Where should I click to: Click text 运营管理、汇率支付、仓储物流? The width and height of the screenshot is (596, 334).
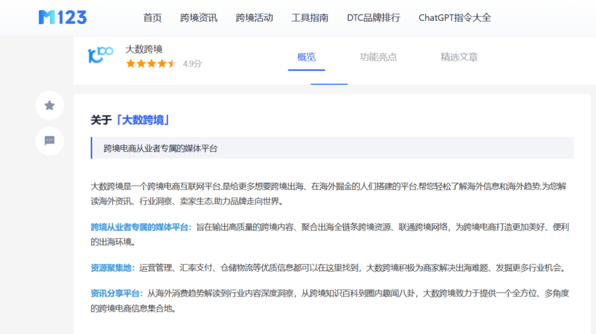(196, 267)
